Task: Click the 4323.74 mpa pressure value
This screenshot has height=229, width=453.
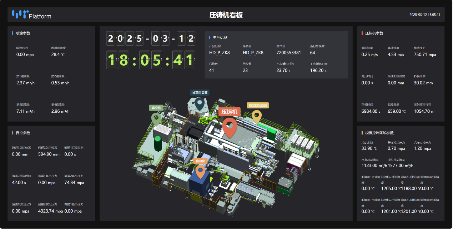Action: (50, 211)
